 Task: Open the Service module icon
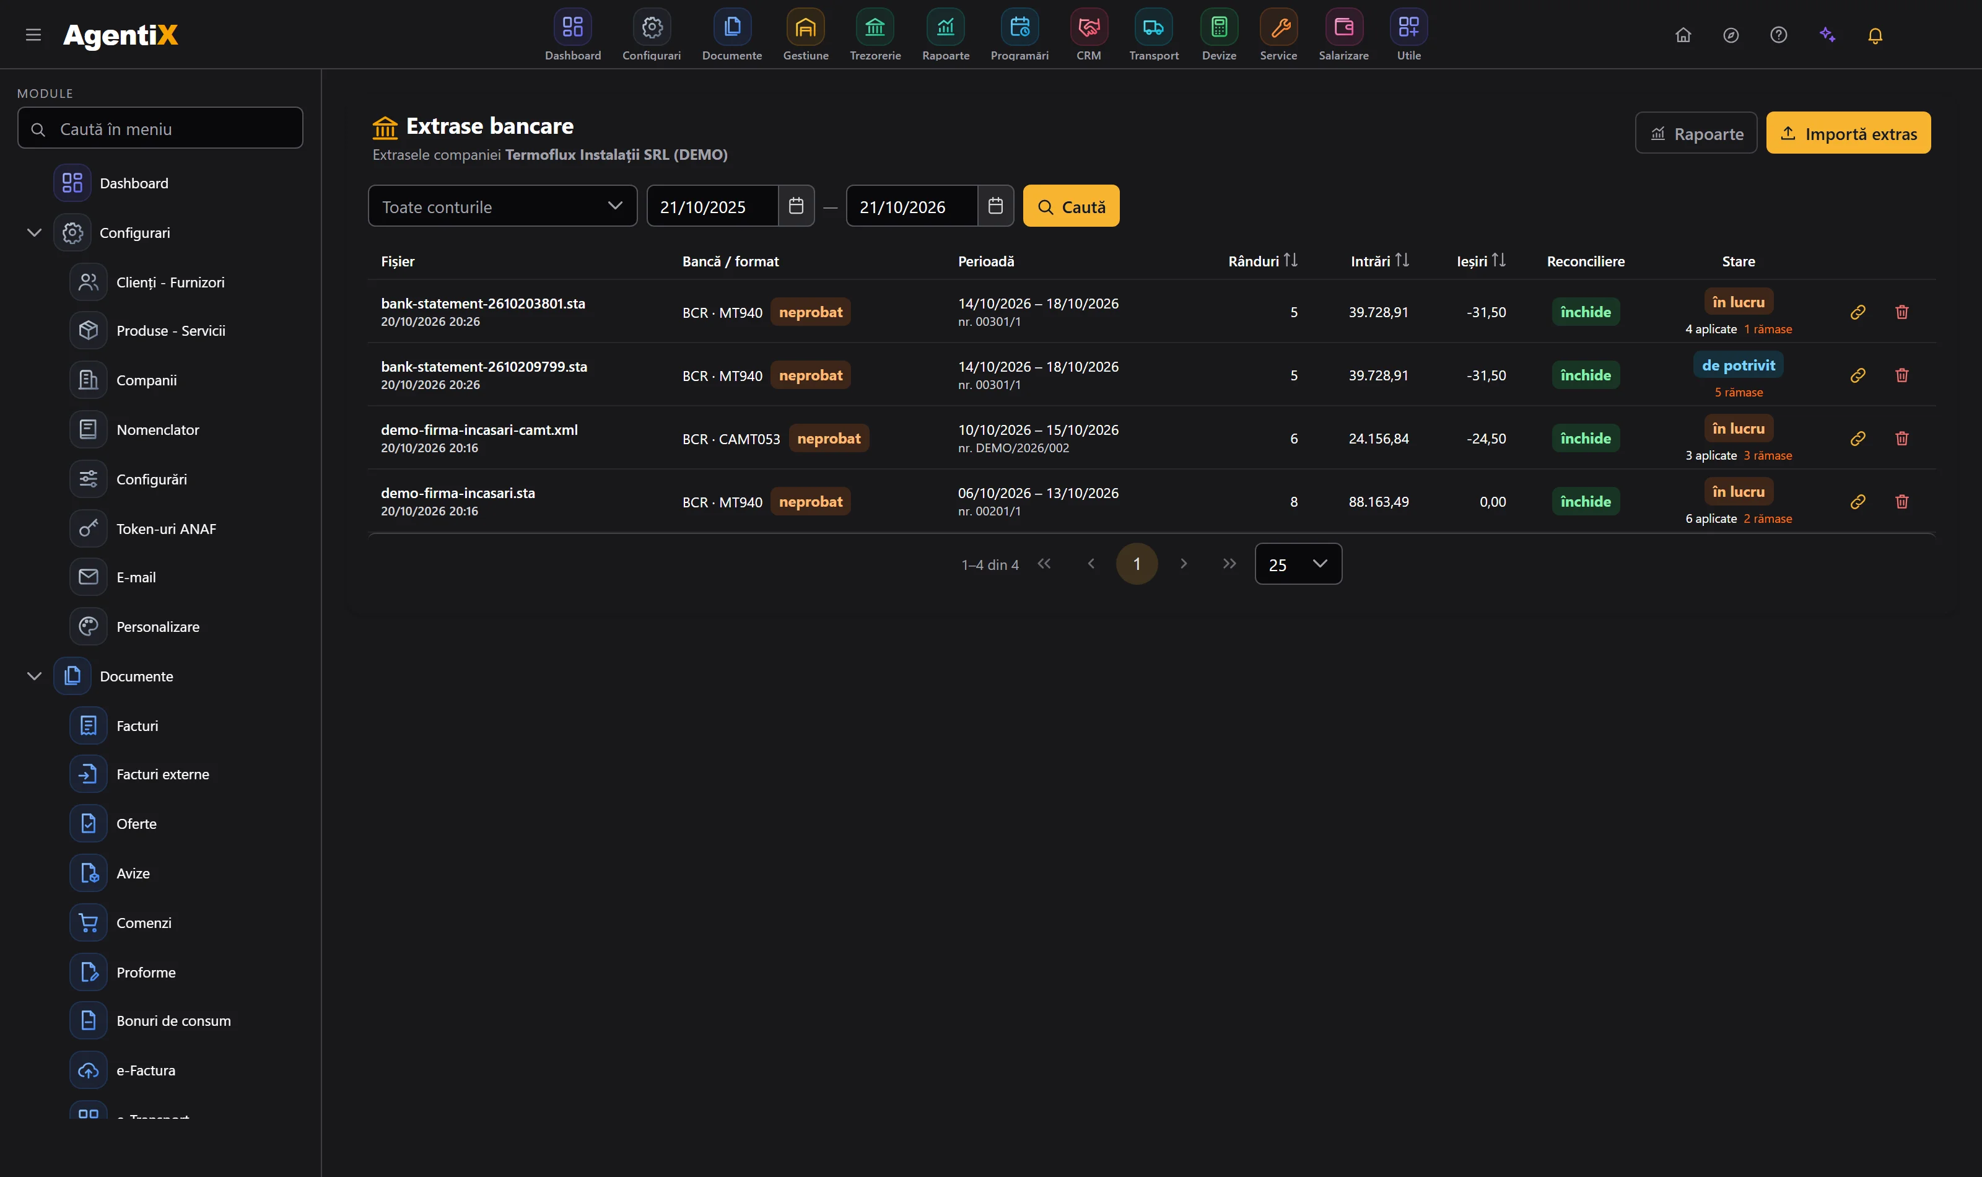coord(1278,27)
